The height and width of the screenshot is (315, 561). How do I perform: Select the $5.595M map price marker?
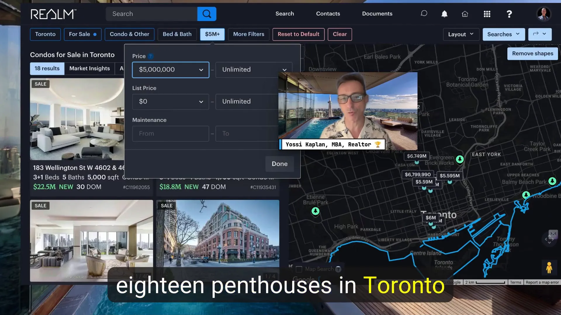[x=449, y=176]
